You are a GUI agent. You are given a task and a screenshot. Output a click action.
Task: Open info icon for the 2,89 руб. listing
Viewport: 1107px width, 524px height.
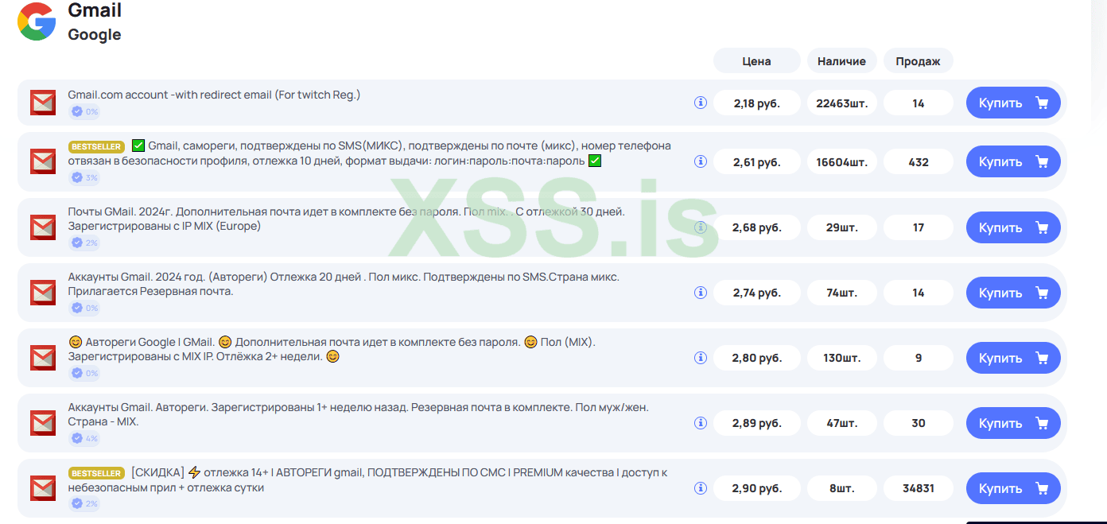point(701,423)
